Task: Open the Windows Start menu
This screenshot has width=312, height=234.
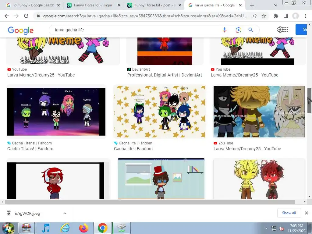Action: (x=8, y=228)
